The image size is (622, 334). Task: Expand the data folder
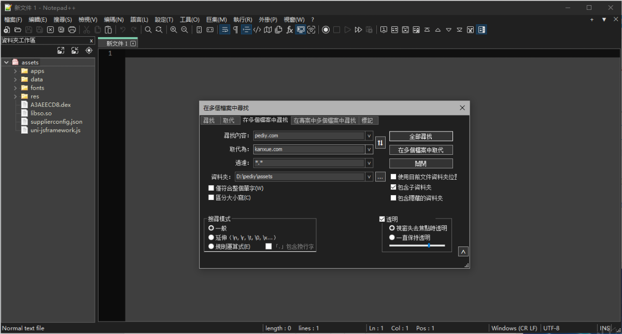pyautogui.click(x=16, y=79)
